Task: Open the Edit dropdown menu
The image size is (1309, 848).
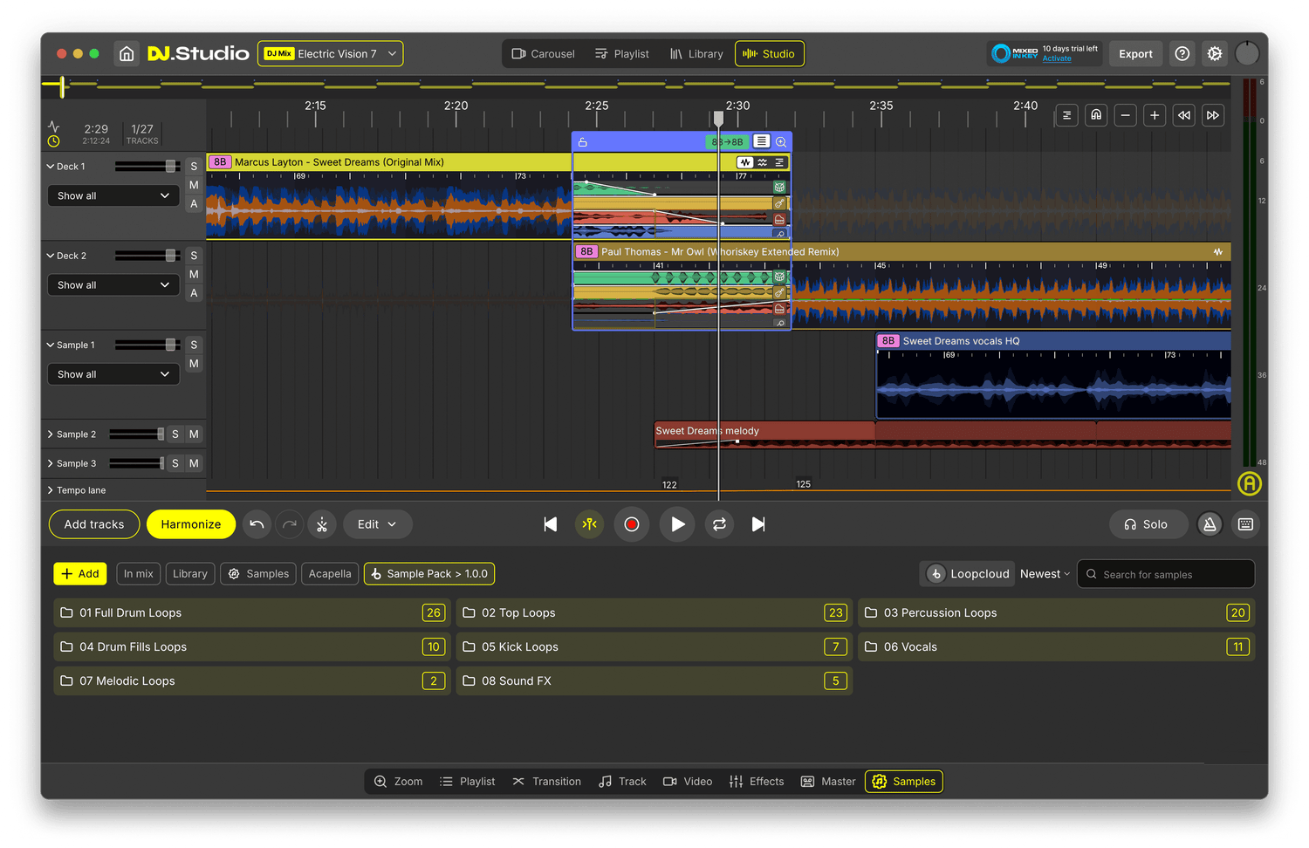Action: 377,524
